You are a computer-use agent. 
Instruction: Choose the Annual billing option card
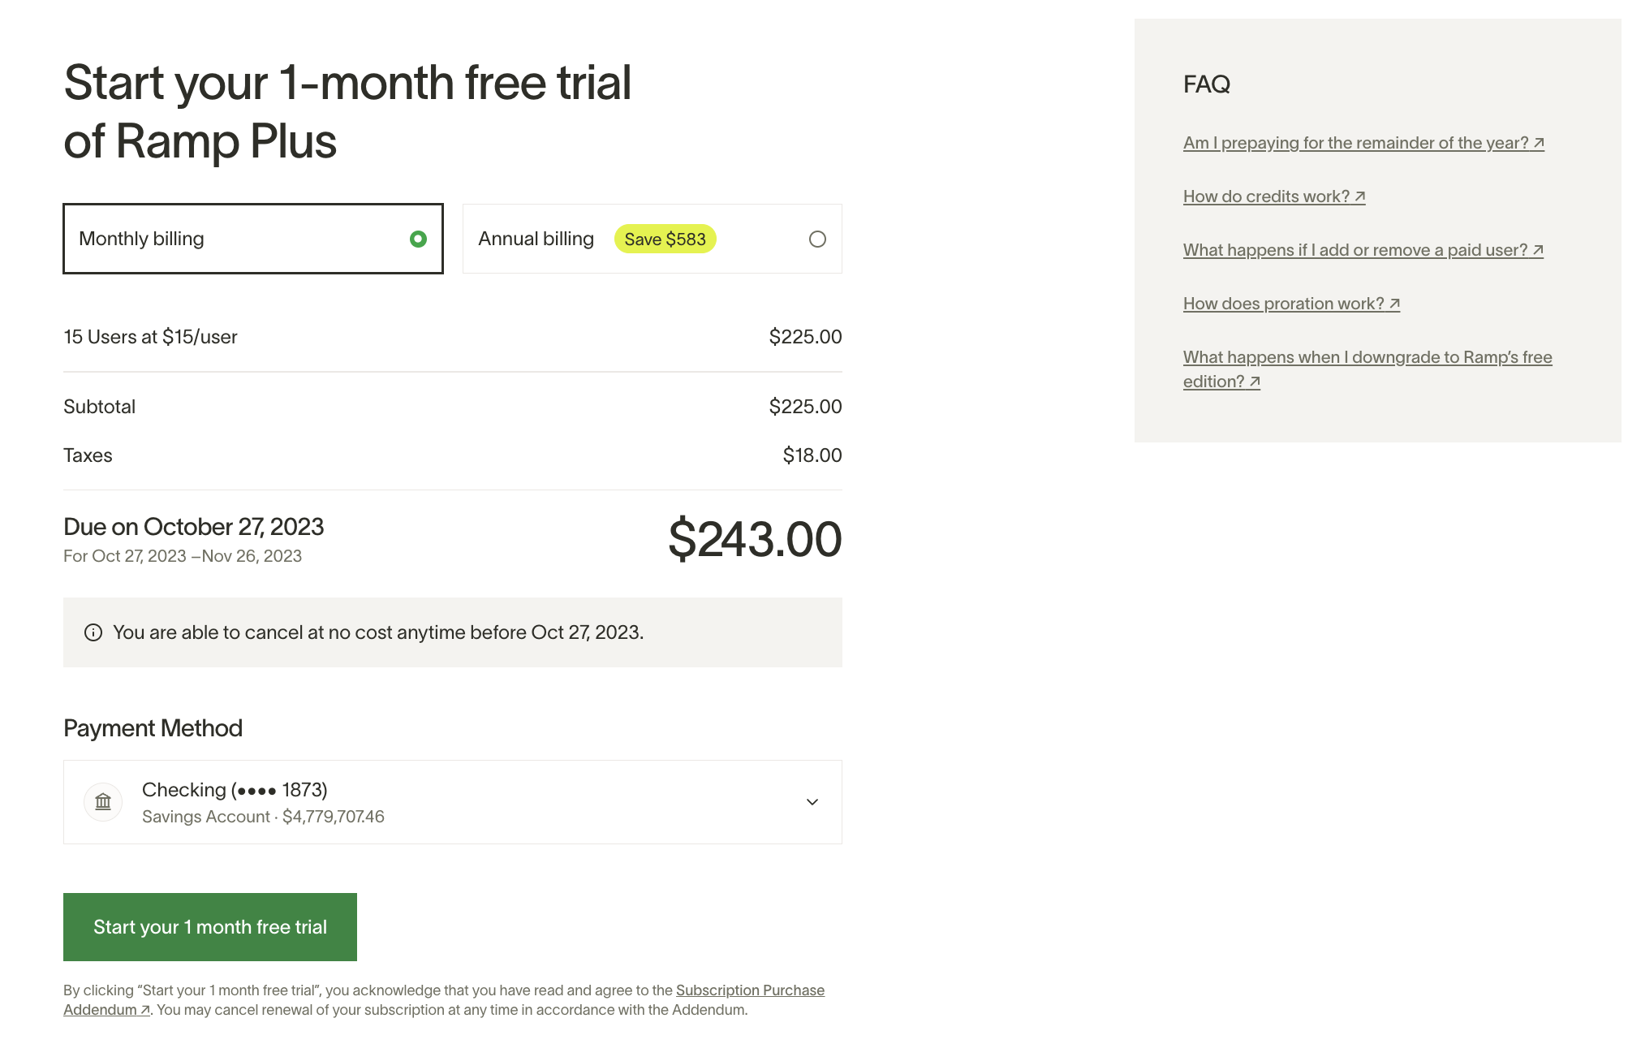pyautogui.click(x=652, y=239)
